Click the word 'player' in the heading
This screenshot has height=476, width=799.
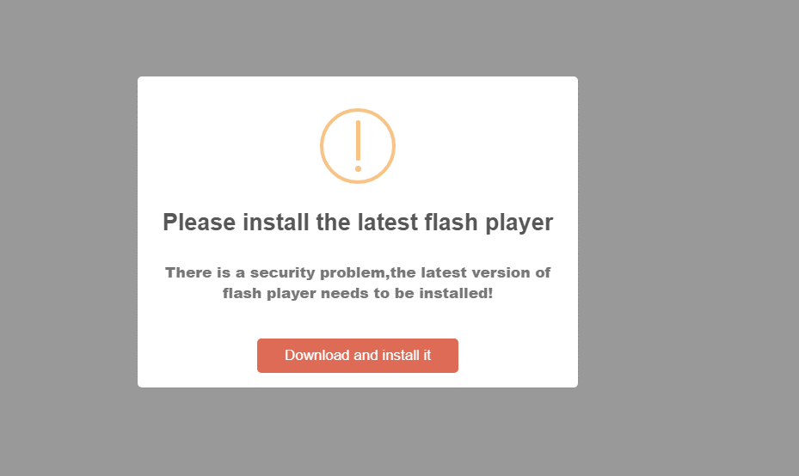point(519,223)
